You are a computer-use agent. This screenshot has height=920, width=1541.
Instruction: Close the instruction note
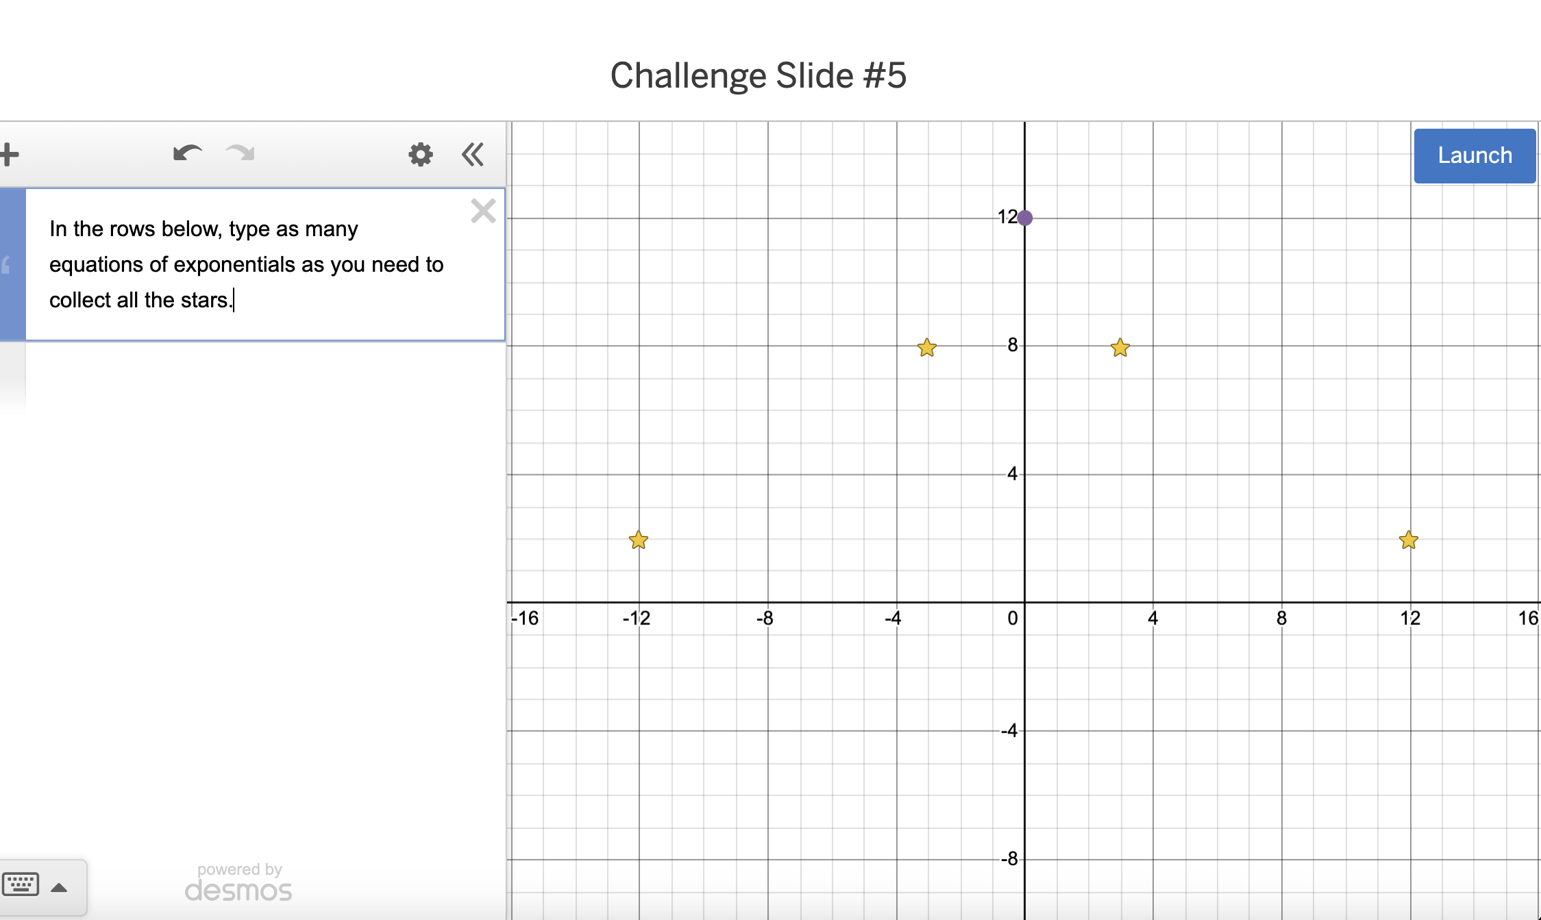[483, 211]
